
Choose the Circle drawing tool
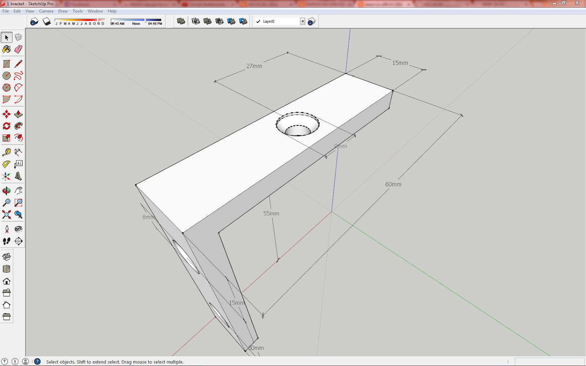7,75
